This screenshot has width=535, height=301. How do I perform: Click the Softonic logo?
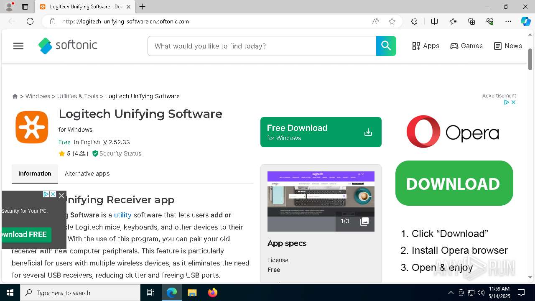(68, 46)
